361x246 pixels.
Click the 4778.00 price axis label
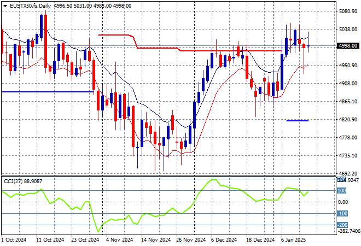coord(348,137)
